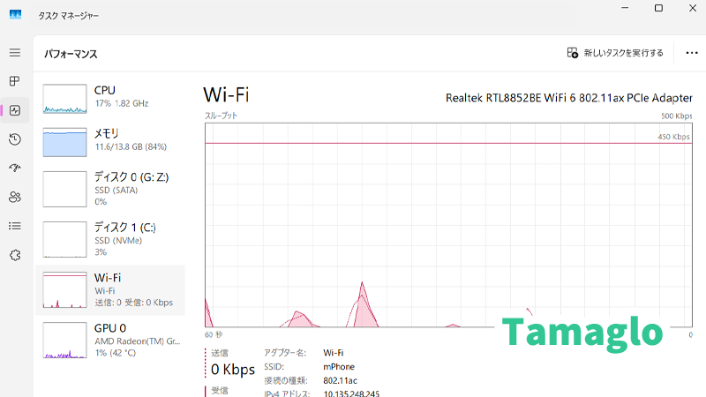
Task: Select the Wi-Fi entry in resource list
Action: pos(110,289)
